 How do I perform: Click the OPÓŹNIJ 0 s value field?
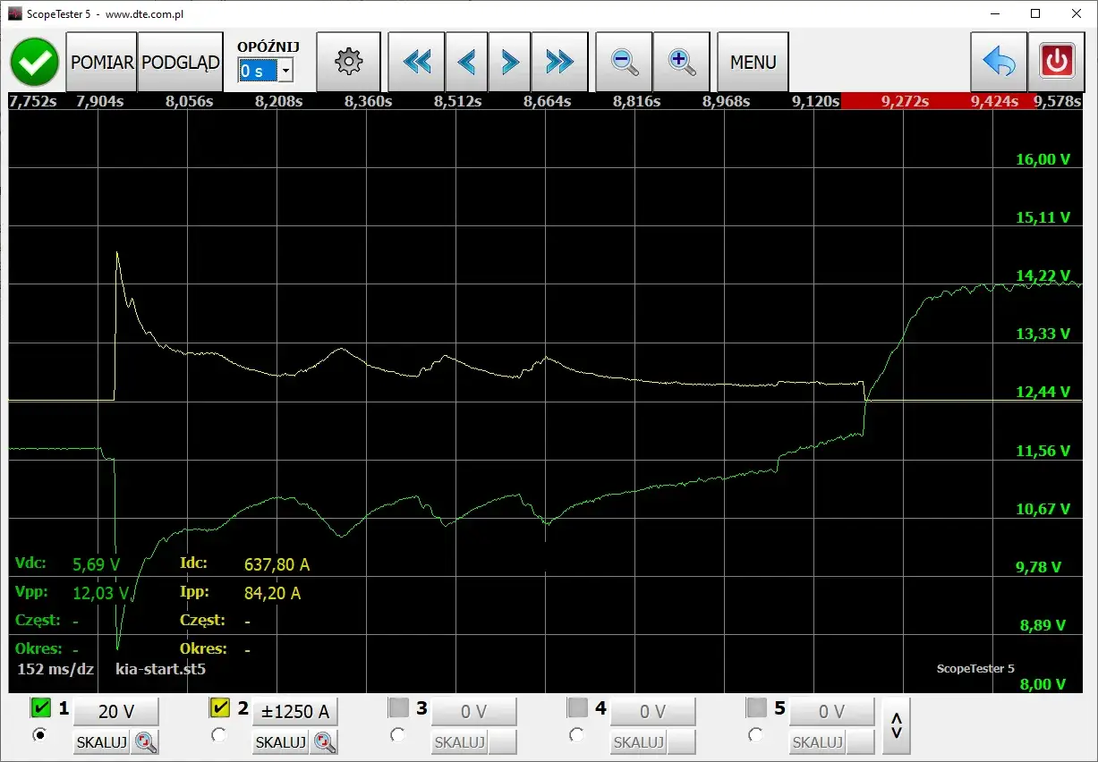pos(258,71)
